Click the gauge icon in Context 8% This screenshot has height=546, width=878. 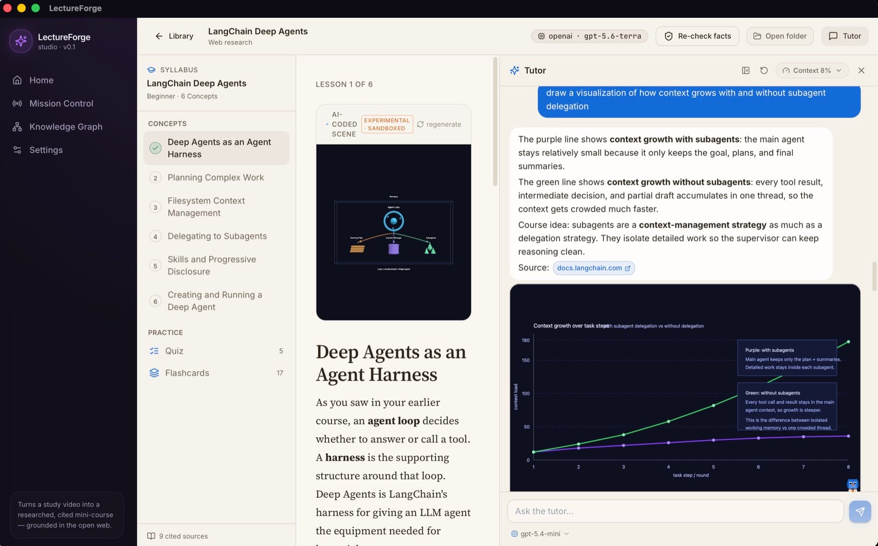pyautogui.click(x=786, y=70)
